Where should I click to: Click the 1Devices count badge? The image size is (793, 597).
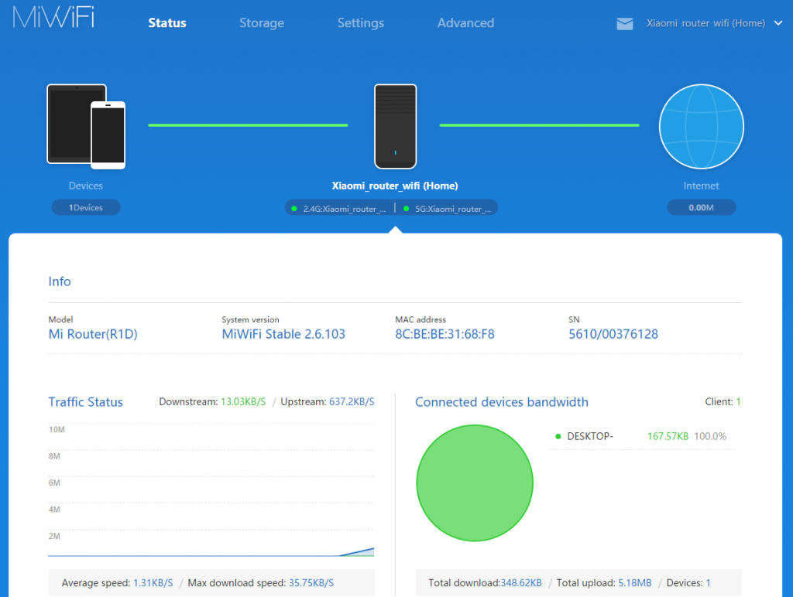point(86,207)
